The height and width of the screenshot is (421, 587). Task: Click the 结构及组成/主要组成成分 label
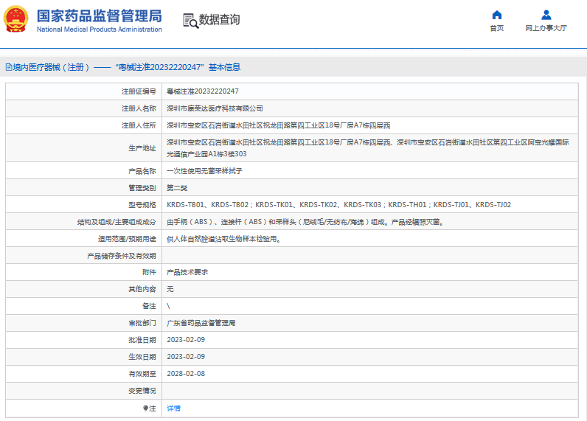(x=117, y=222)
